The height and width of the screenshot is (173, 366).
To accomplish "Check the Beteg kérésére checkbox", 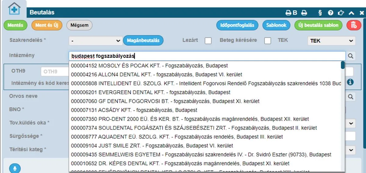I will click(x=267, y=41).
